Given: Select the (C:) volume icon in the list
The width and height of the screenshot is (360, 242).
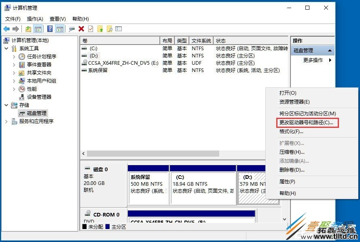Looking at the screenshot, I should point(85,48).
